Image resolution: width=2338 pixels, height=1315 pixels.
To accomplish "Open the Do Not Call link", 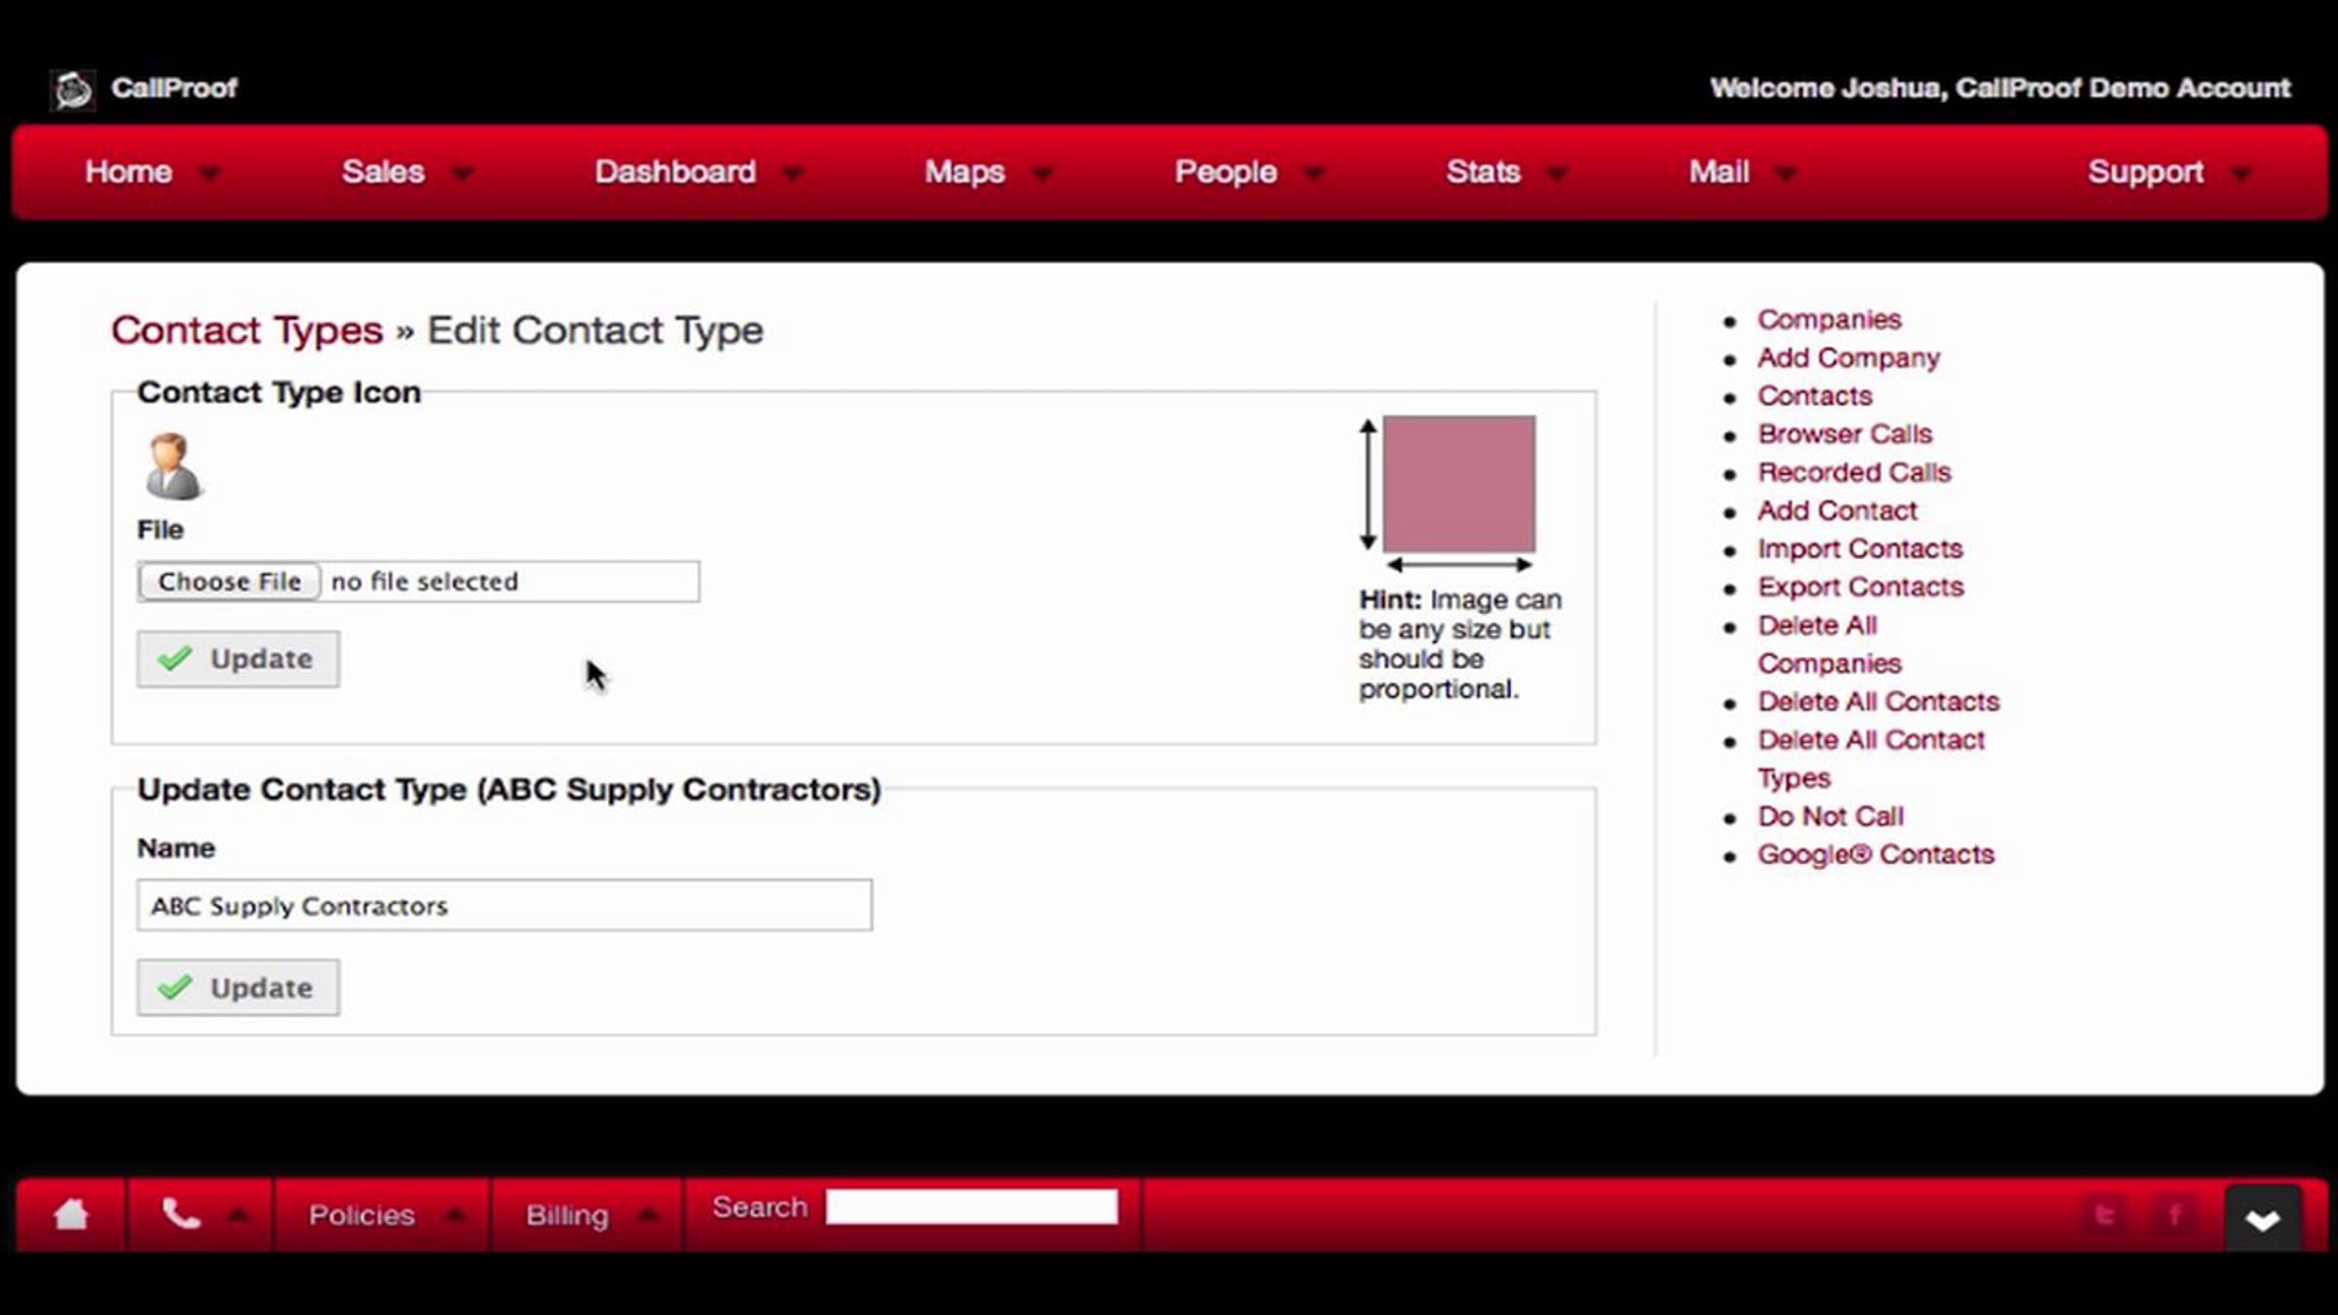I will point(1830,816).
